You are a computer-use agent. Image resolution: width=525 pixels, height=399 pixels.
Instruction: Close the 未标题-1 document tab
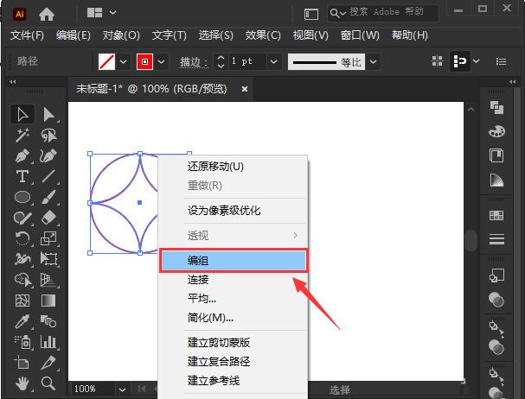pyautogui.click(x=245, y=88)
